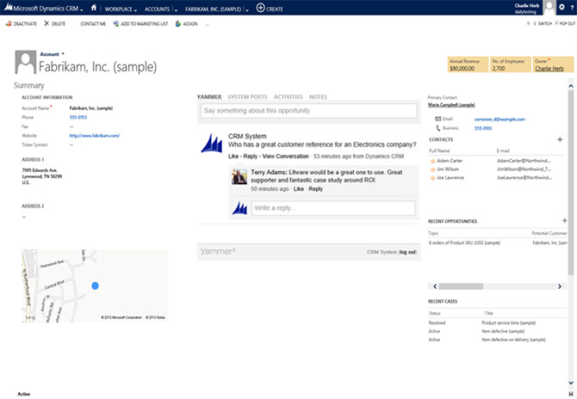The height and width of the screenshot is (399, 577).
Task: Click the help question mark icon
Action: pyautogui.click(x=572, y=8)
